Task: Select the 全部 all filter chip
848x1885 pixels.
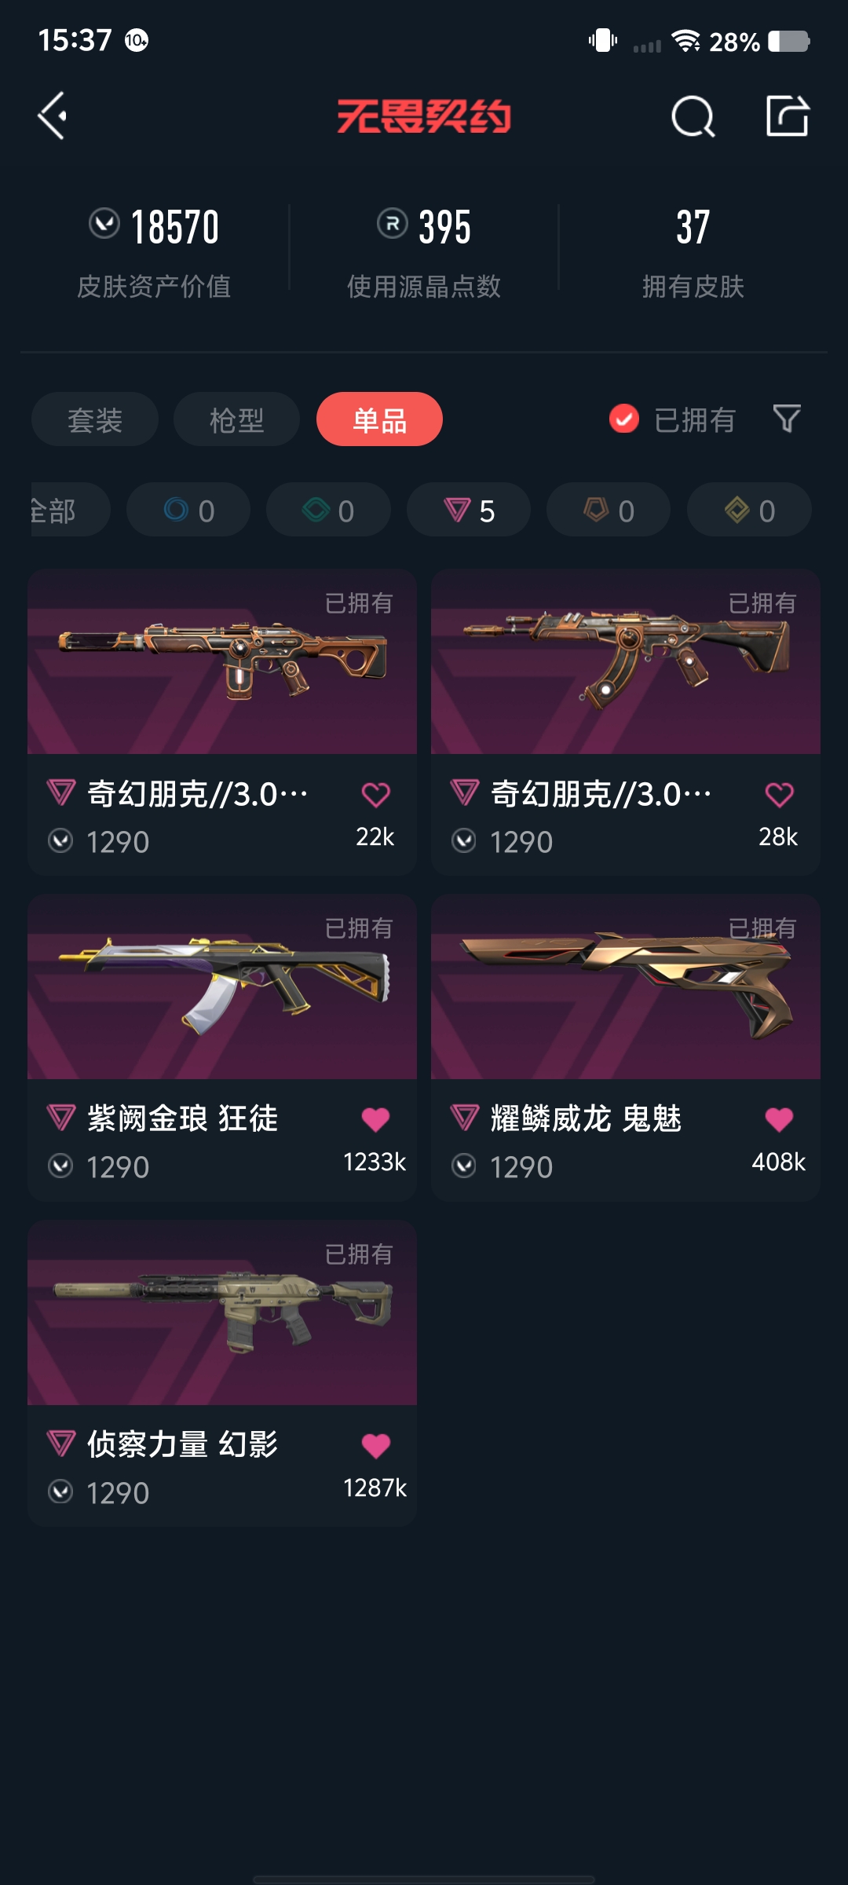Action: point(69,510)
